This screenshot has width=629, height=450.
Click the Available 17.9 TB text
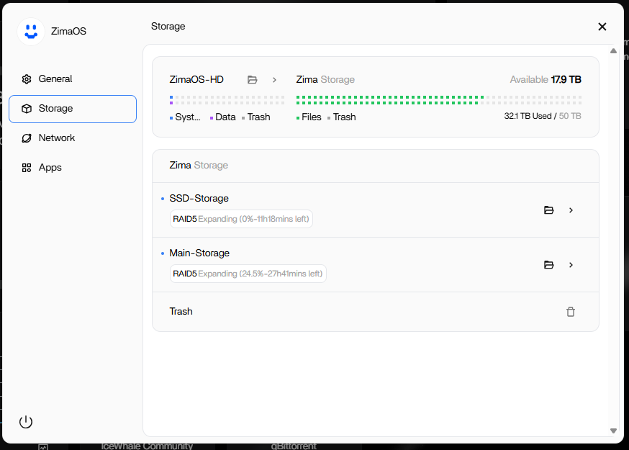546,79
